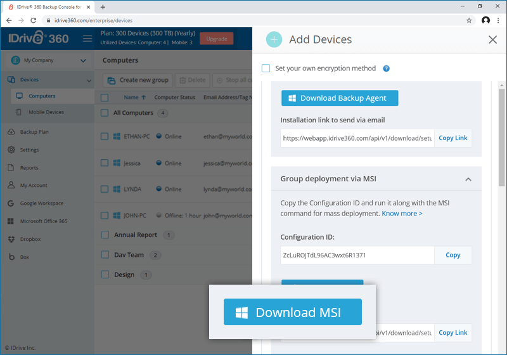Click the Configuration ID text field
The width and height of the screenshot is (507, 355).
tap(357, 255)
